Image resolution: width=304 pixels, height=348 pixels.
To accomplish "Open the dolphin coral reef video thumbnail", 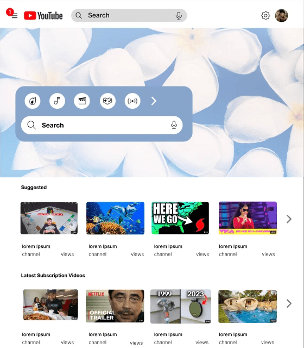I will [115, 218].
